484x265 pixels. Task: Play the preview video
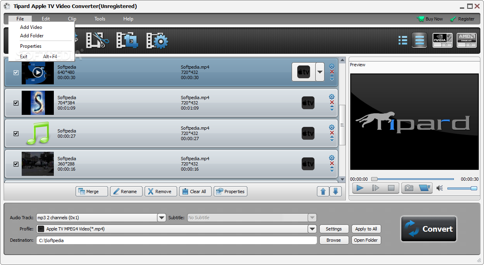point(360,188)
